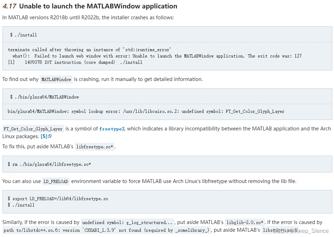The image size is (334, 237).
Task: Click inline code 'MATLABWindow' in paragraph
Action: click(56, 79)
